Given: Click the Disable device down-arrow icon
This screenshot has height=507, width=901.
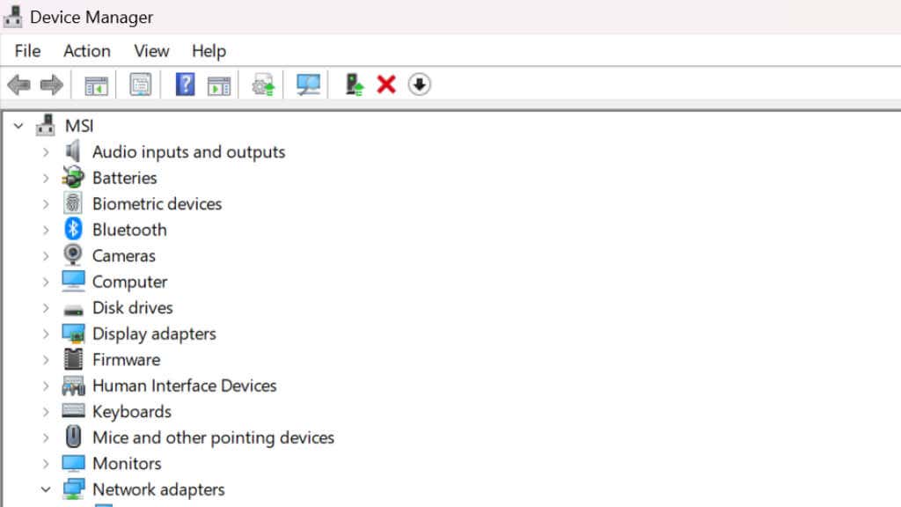Looking at the screenshot, I should pos(420,84).
